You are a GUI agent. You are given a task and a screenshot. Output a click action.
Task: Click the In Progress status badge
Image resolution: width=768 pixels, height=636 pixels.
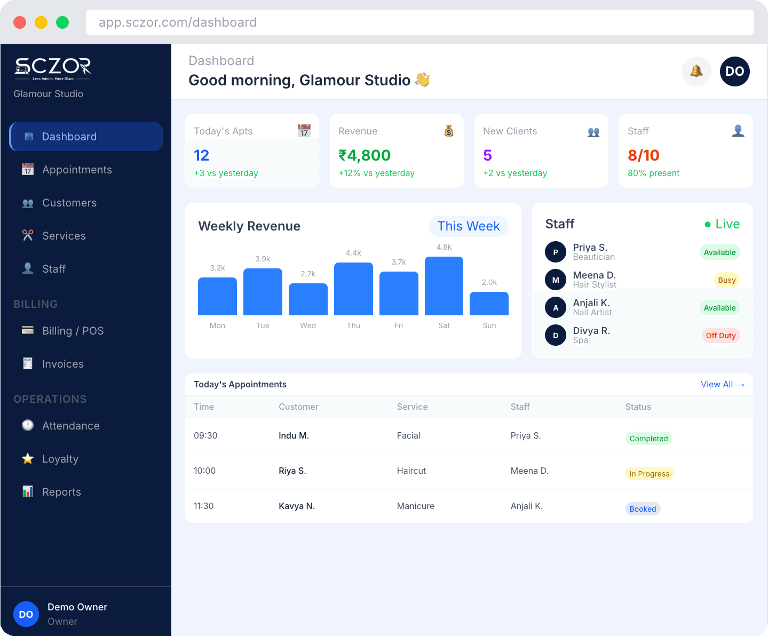click(x=650, y=474)
